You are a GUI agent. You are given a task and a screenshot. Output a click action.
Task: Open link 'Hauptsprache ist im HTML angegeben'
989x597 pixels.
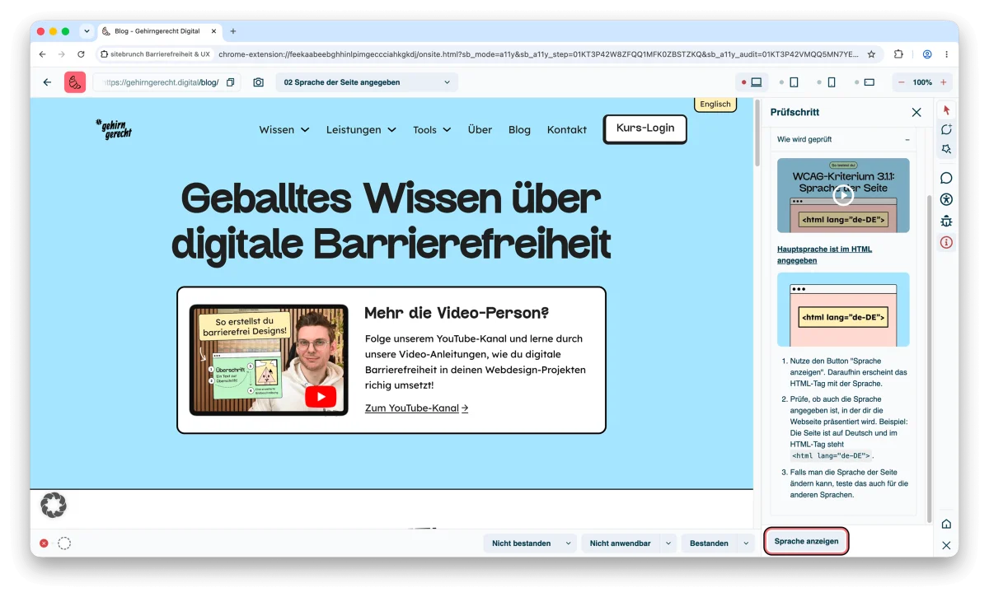click(x=824, y=254)
